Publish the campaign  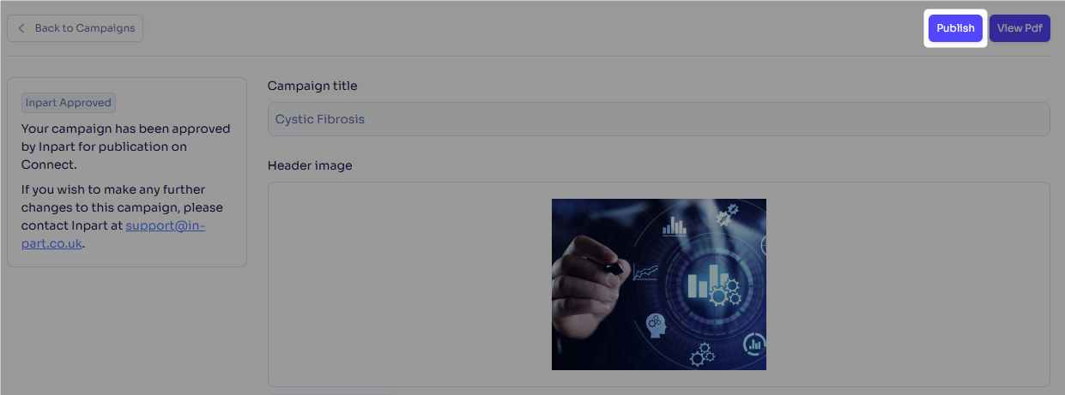pos(955,28)
